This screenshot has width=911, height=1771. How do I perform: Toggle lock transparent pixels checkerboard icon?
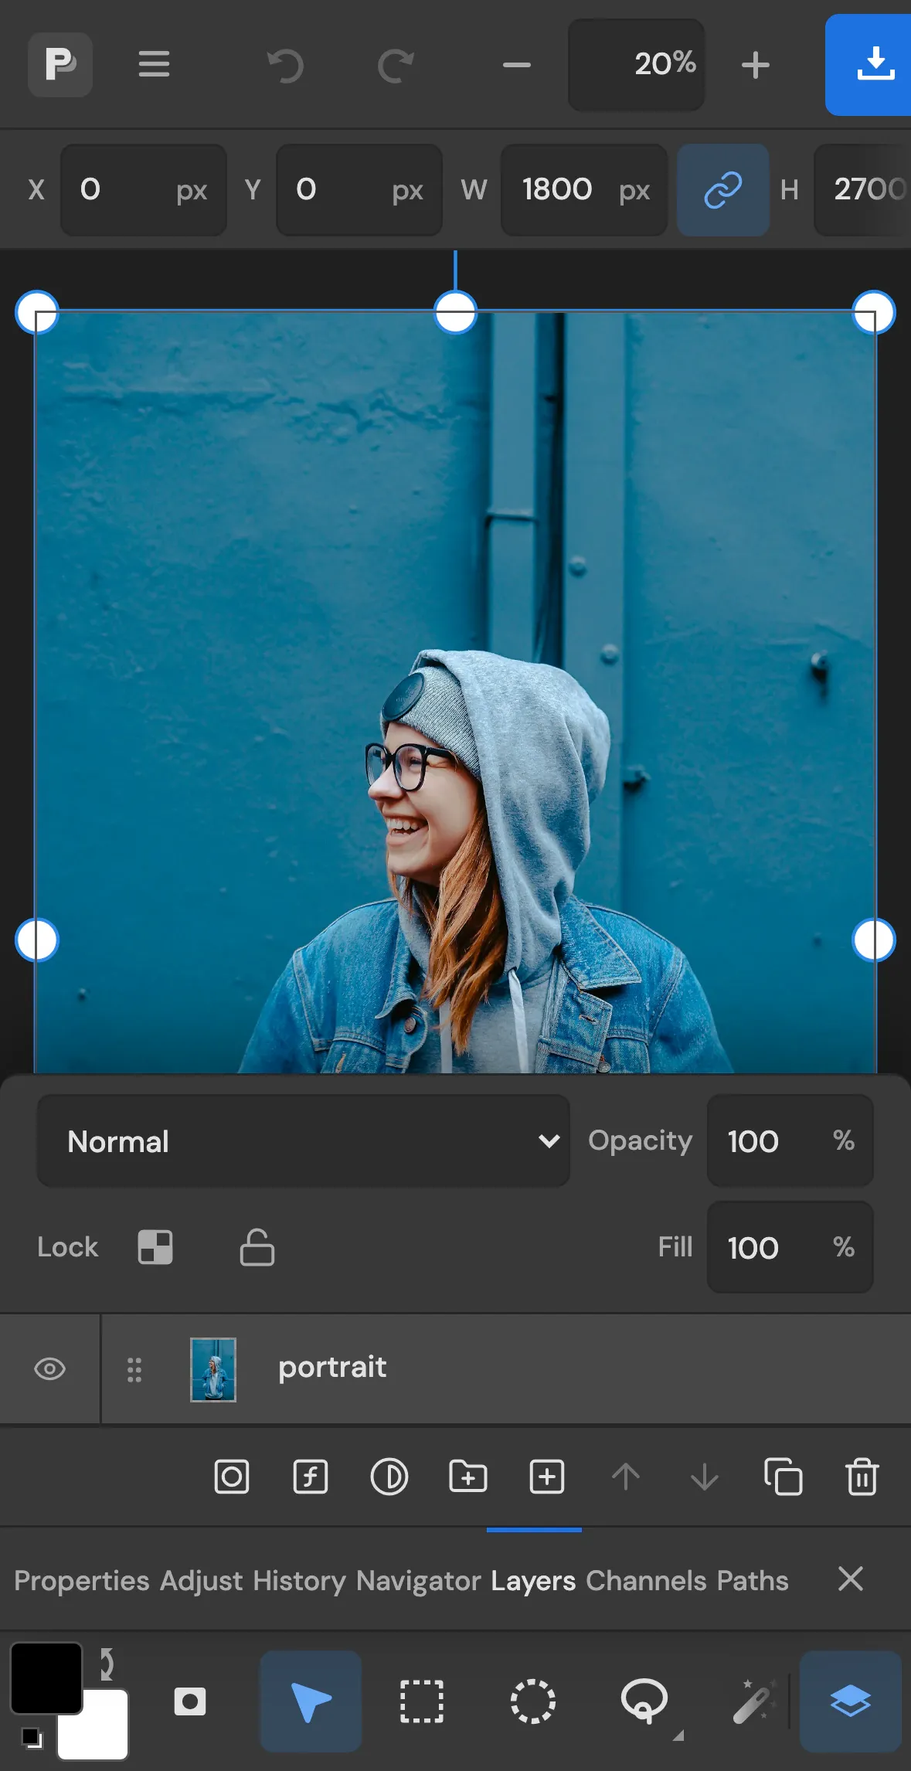tap(155, 1247)
